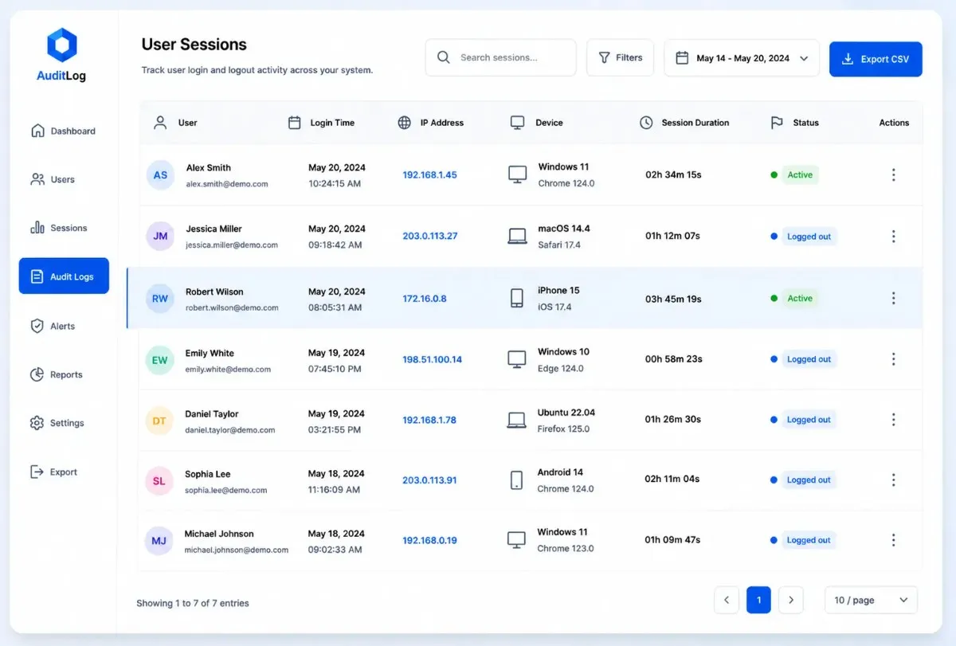Click Robert Wilson's Active status badge
The image size is (956, 646).
tap(800, 299)
